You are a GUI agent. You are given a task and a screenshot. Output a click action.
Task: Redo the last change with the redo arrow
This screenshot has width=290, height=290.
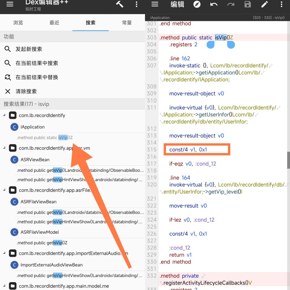point(231,4)
